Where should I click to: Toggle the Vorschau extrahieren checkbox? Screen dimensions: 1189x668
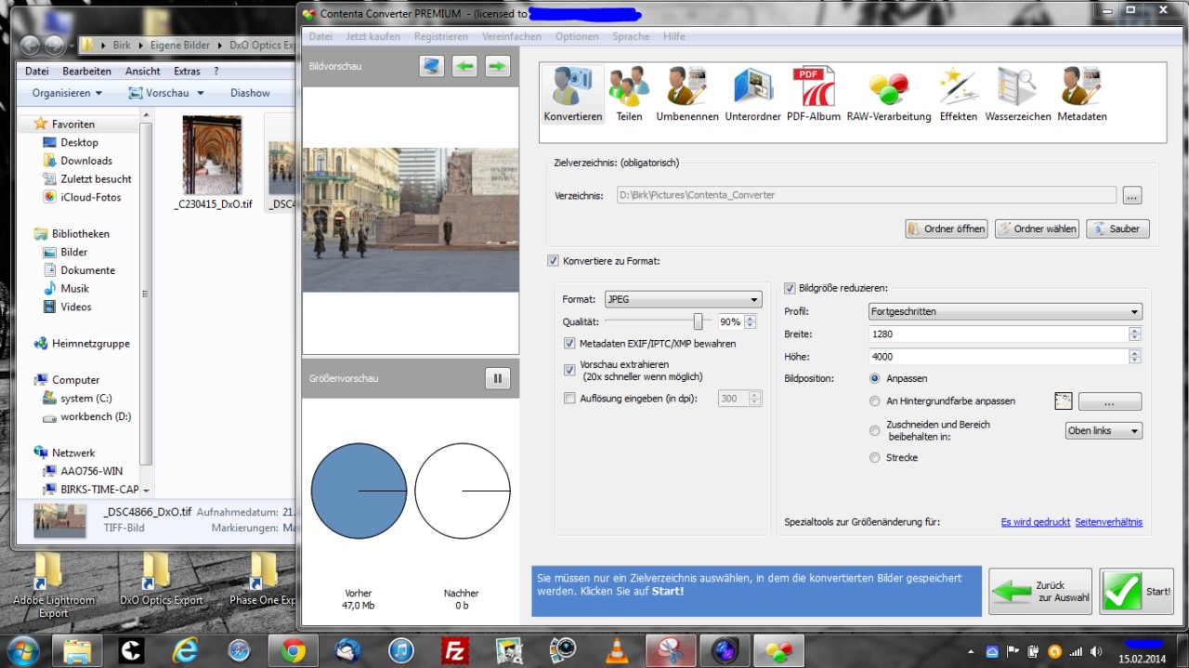coord(570,370)
